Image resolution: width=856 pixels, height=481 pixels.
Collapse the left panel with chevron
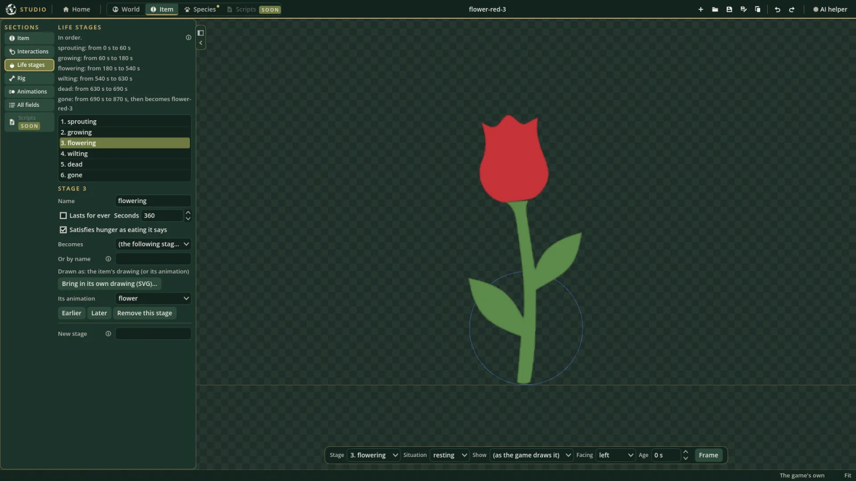point(201,43)
